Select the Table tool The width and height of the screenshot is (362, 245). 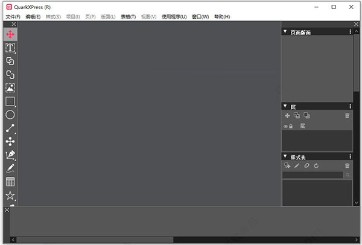click(10, 182)
